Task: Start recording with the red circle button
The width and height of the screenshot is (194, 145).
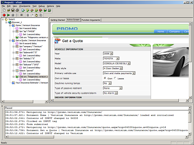Action: pyautogui.click(x=4, y=15)
